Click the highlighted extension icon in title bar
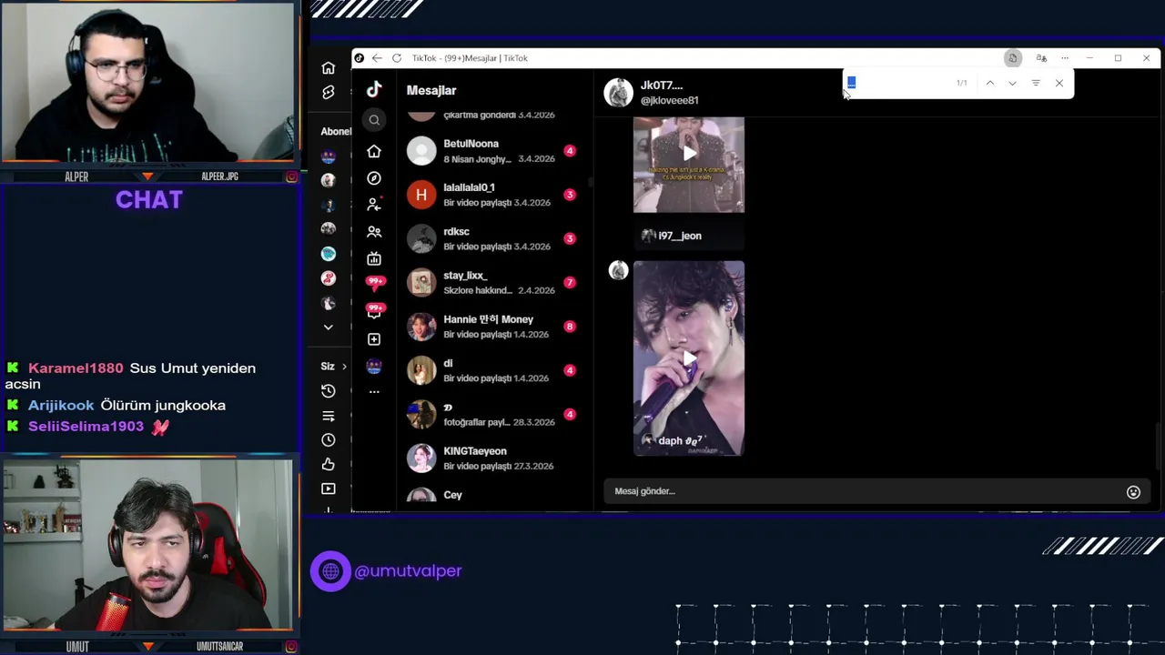The image size is (1165, 655). click(1012, 58)
